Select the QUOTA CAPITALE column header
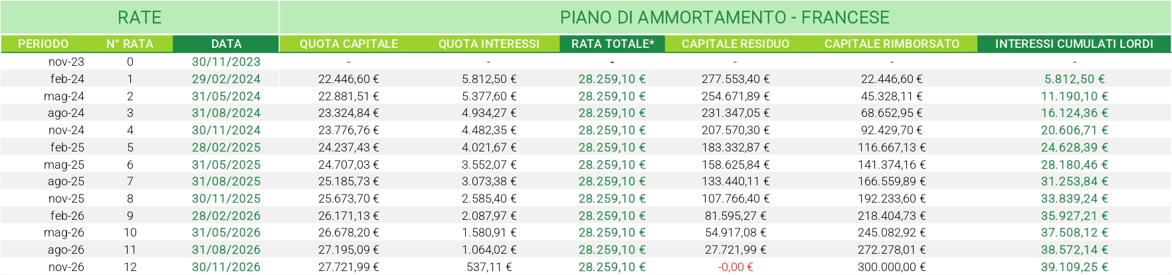 click(349, 44)
